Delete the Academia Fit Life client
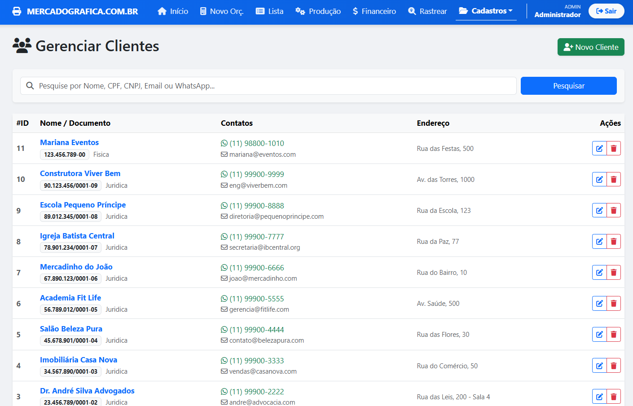 tap(614, 303)
